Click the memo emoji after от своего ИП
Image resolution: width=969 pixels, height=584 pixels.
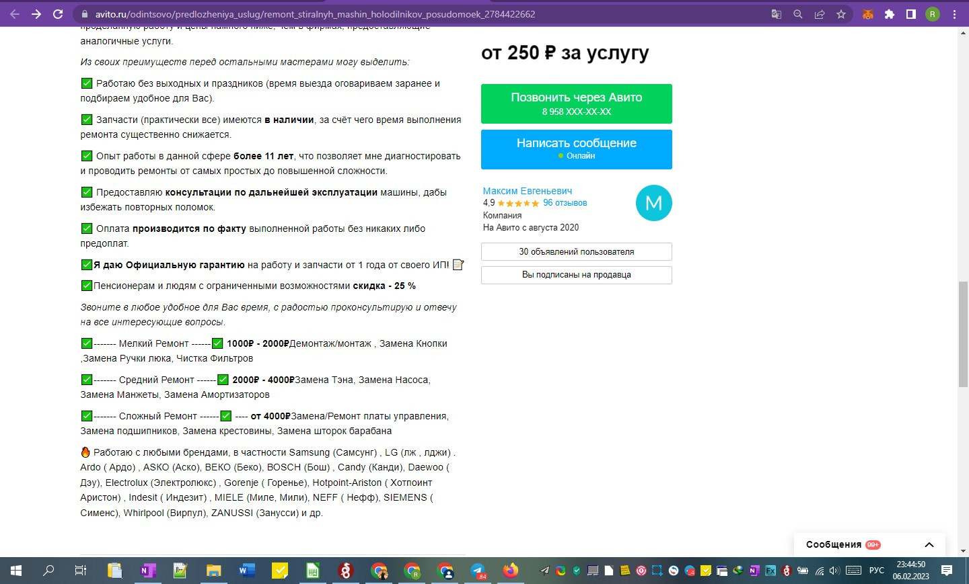tap(458, 265)
